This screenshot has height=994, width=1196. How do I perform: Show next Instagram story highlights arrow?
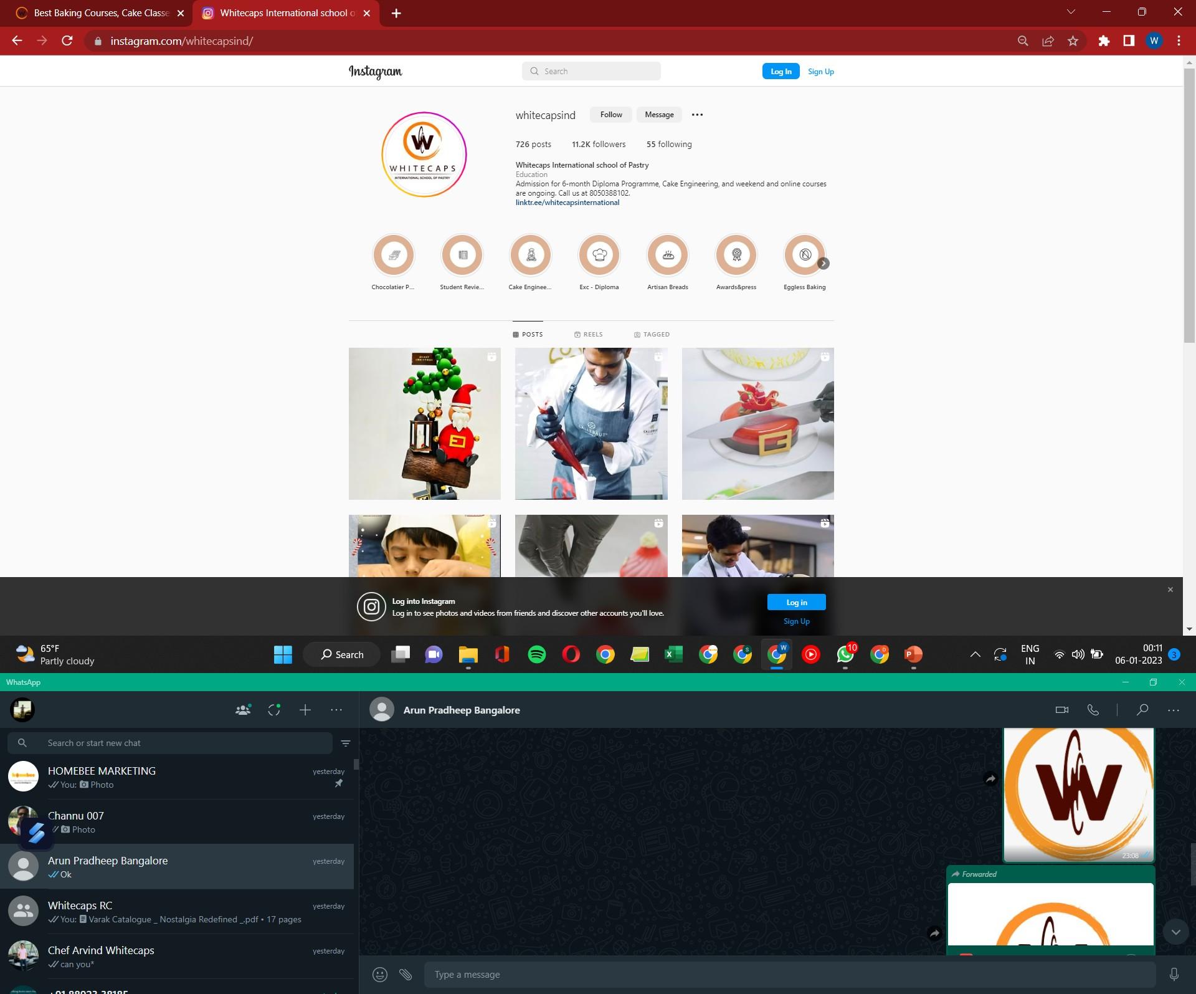[823, 264]
